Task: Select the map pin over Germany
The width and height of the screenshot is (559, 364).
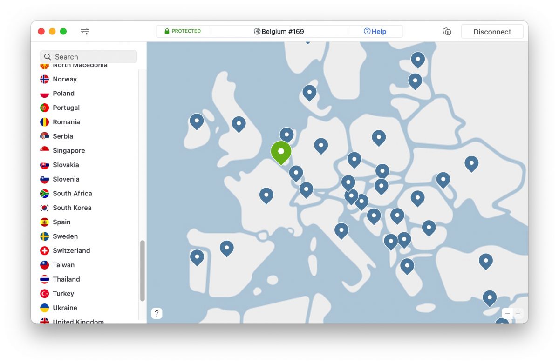Action: [x=321, y=146]
